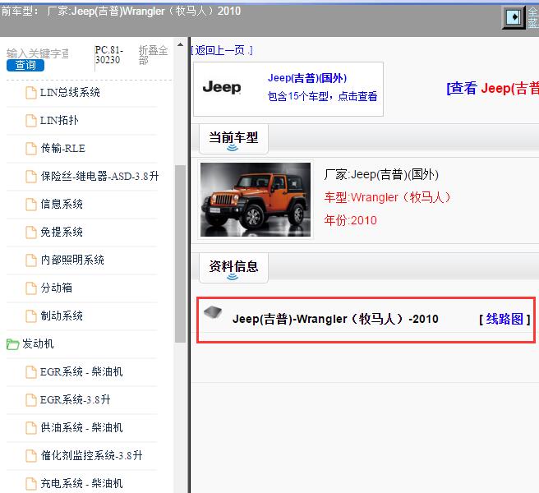Click 厂家:Jeep(吉普)(国外) text
The width and height of the screenshot is (539, 493).
click(381, 174)
